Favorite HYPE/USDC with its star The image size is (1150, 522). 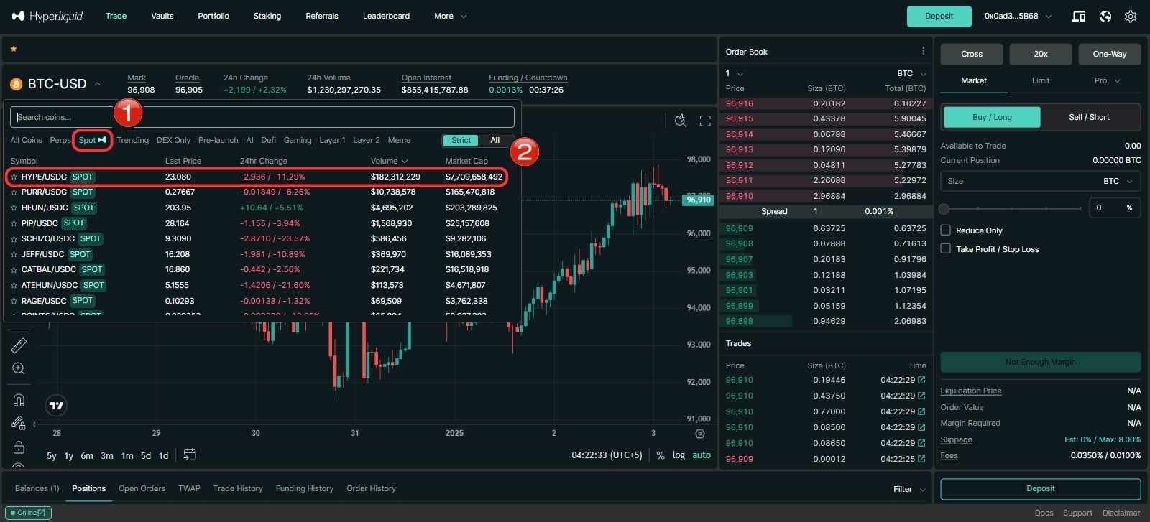tap(14, 177)
